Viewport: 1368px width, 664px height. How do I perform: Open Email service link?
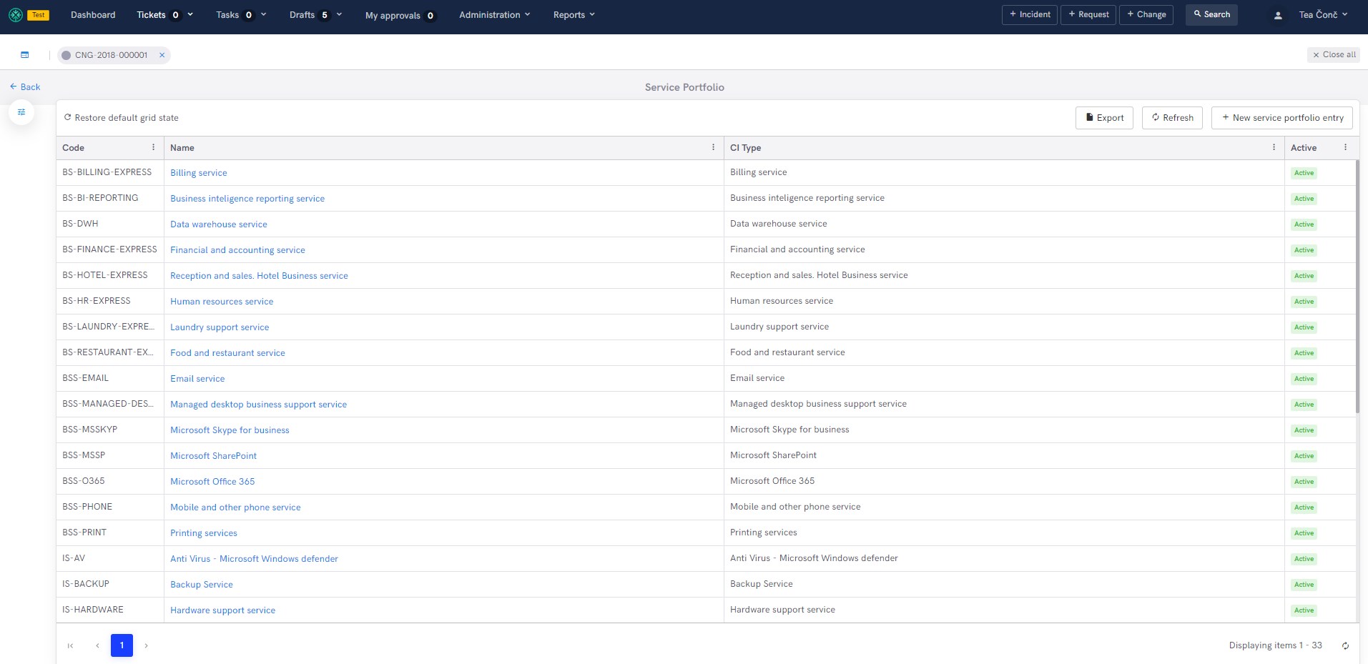point(197,379)
